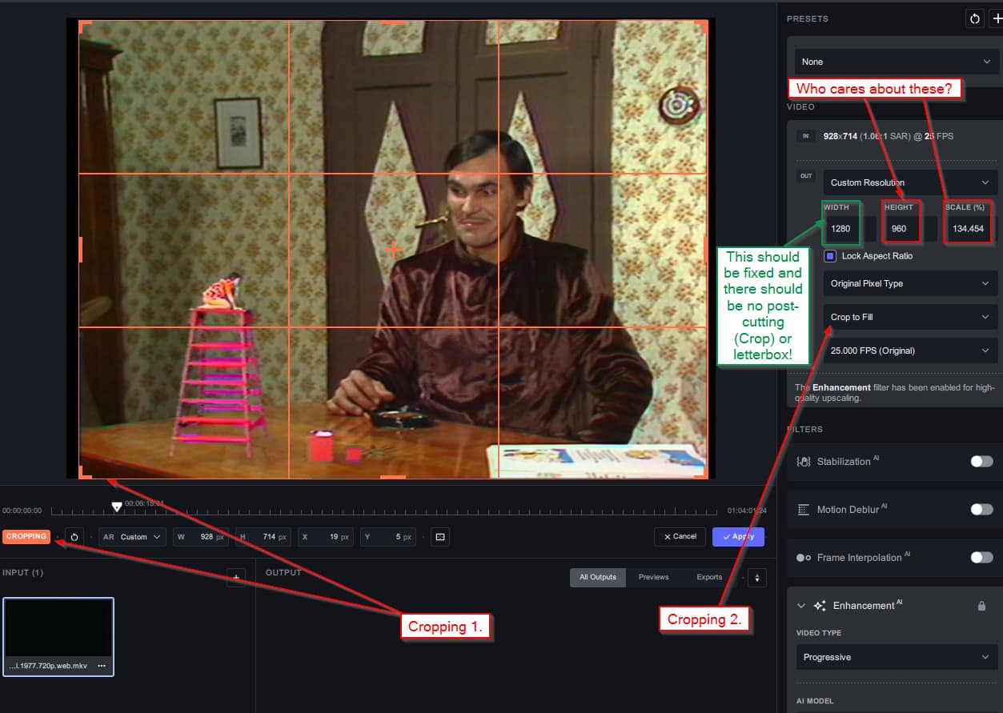Uncheck Lock Aspect Ratio
The width and height of the screenshot is (1003, 713).
830,256
